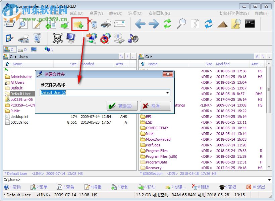Click the printer with camera icon
The height and width of the screenshot is (201, 275).
(x=23, y=39)
